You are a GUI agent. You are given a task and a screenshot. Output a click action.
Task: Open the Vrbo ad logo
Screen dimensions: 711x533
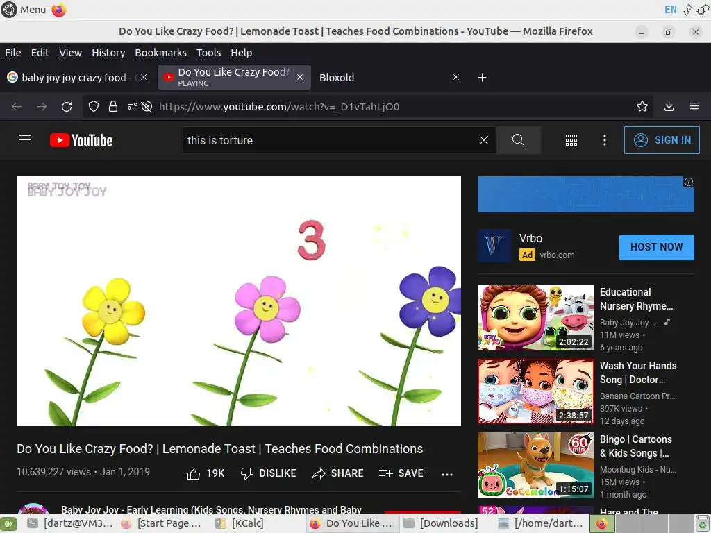[x=494, y=246]
